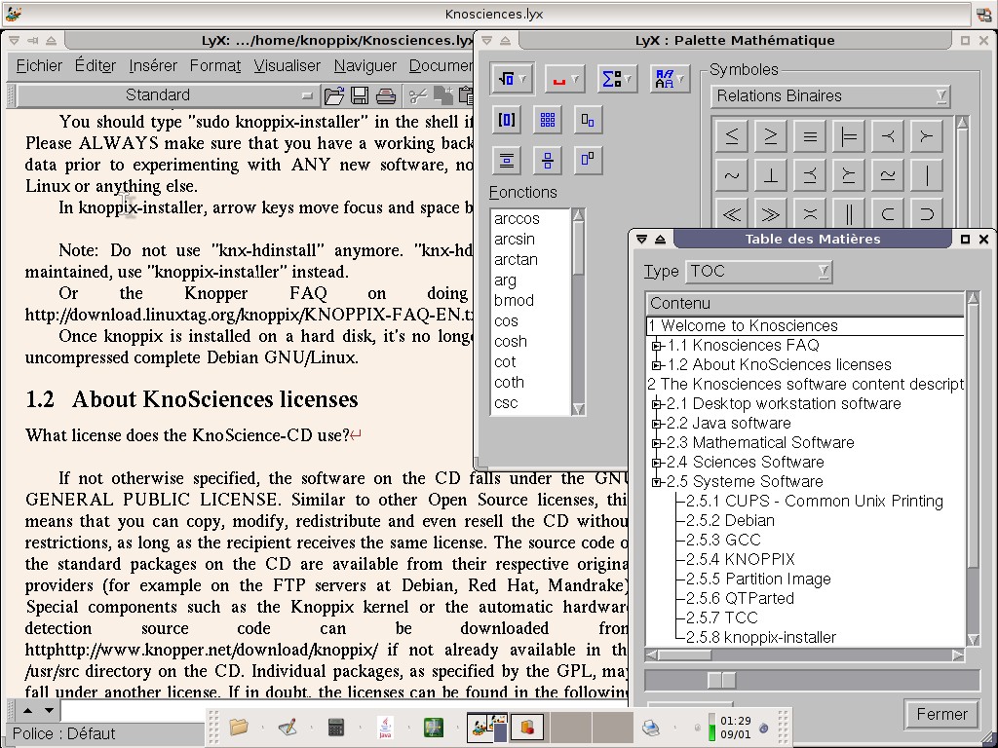Click the floppy disk save icon
The height and width of the screenshot is (748, 998).
[360, 95]
